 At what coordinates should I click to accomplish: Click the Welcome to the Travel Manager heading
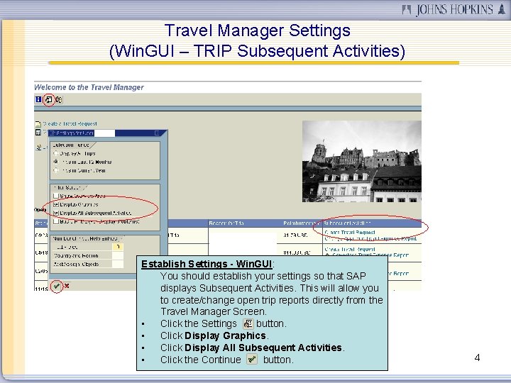coord(89,87)
